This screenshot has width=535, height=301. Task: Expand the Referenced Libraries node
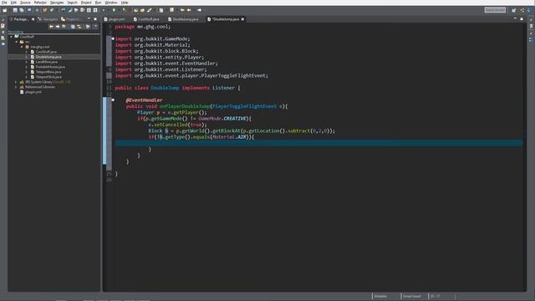tap(16, 87)
